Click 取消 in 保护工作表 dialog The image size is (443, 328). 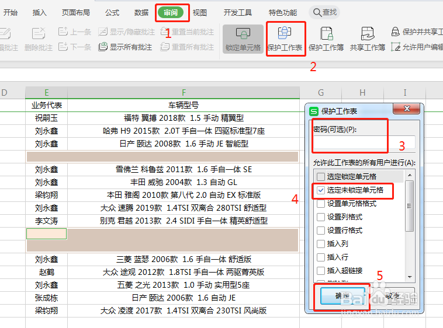392,296
